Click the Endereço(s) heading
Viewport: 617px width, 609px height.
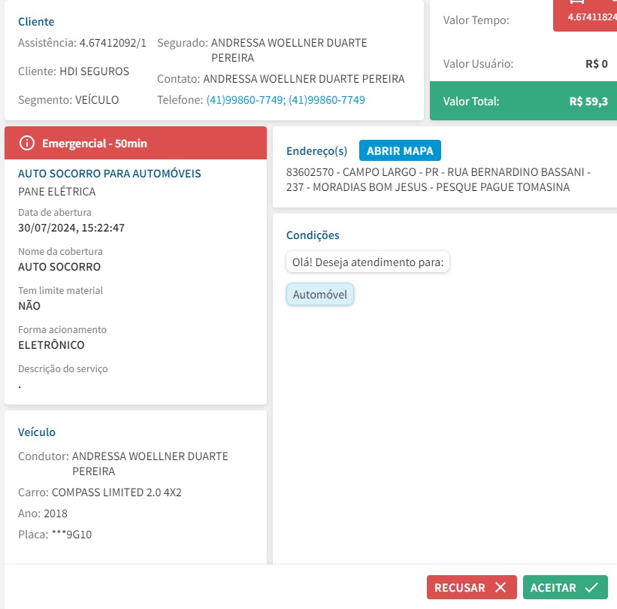click(316, 151)
